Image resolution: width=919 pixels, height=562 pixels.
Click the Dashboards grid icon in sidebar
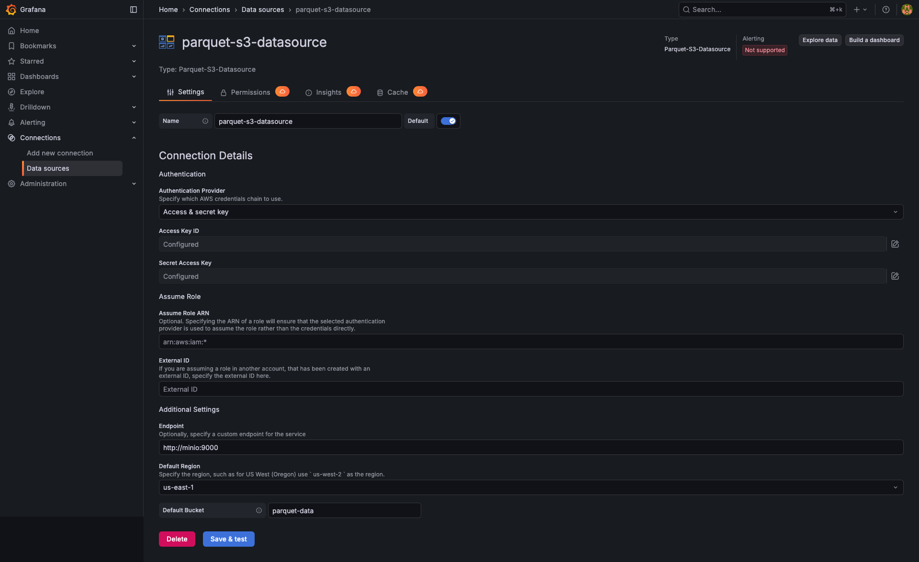pos(11,77)
